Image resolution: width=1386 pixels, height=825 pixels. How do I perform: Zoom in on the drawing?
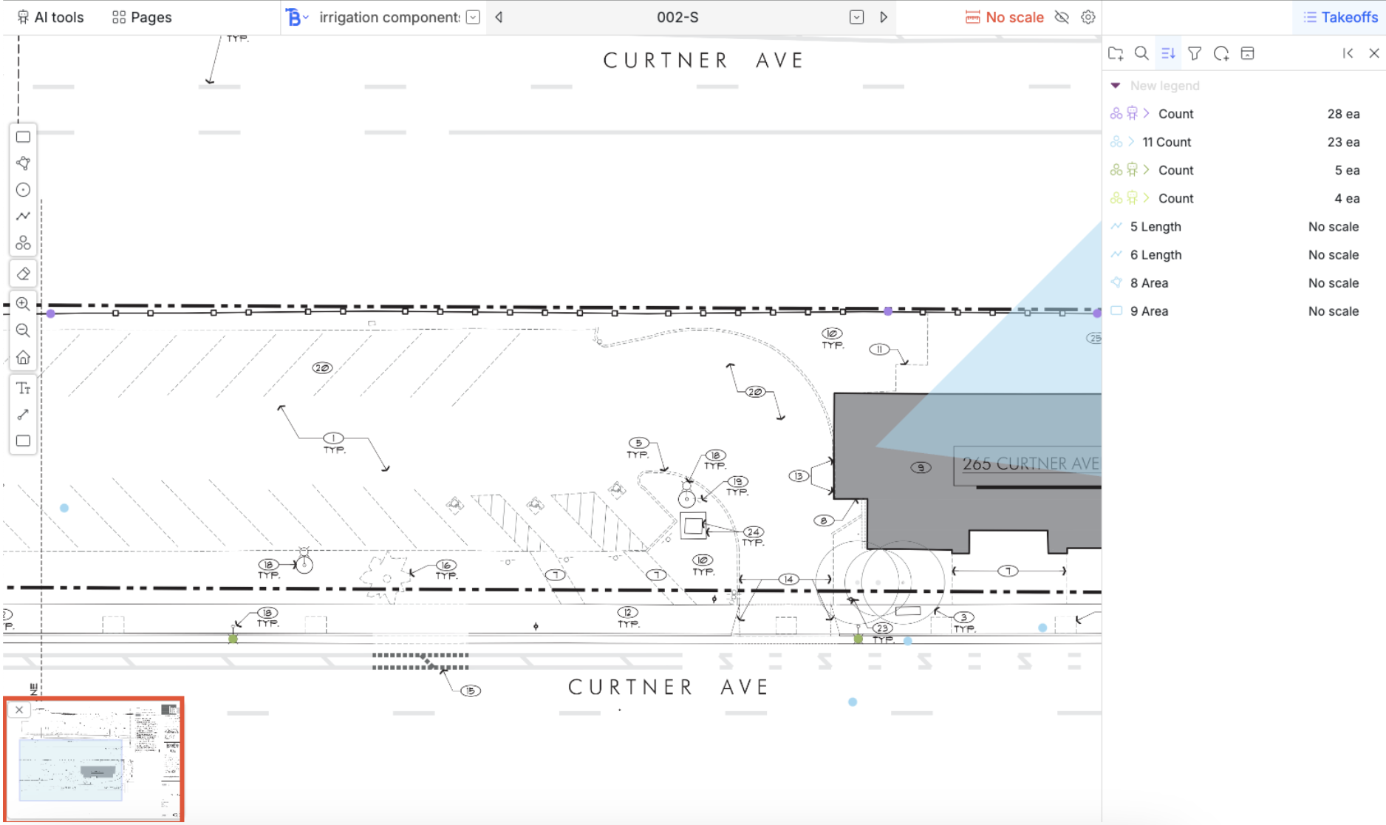[x=24, y=304]
